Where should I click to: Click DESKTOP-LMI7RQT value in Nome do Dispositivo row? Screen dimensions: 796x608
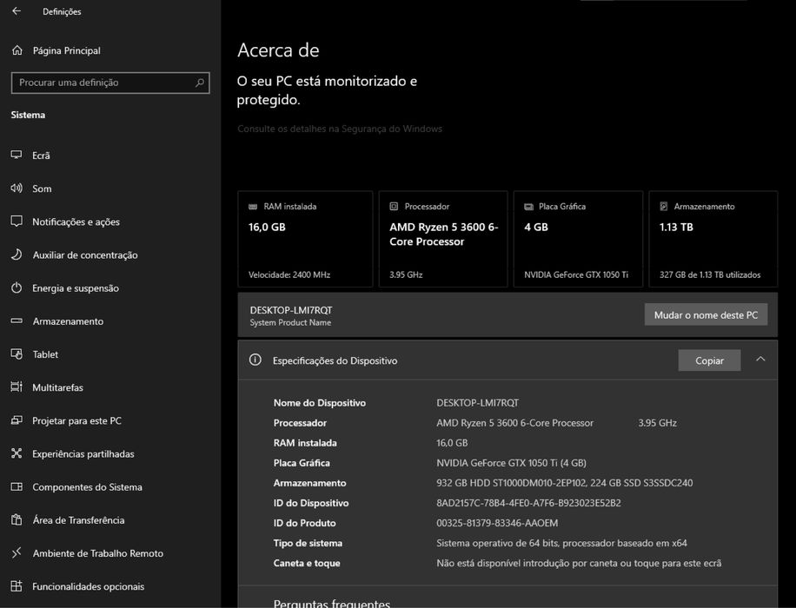coord(477,403)
